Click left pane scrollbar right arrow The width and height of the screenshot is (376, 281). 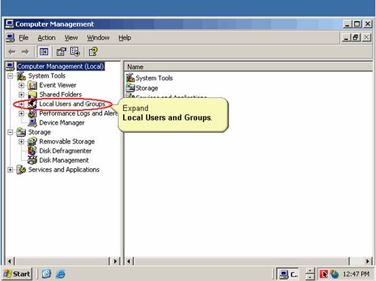coord(116,261)
